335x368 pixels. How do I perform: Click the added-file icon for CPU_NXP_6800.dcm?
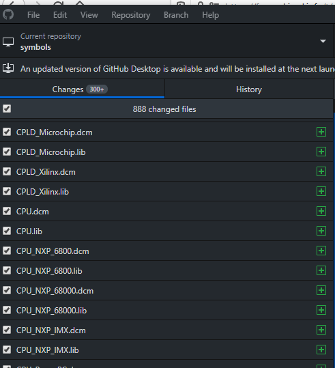321,251
